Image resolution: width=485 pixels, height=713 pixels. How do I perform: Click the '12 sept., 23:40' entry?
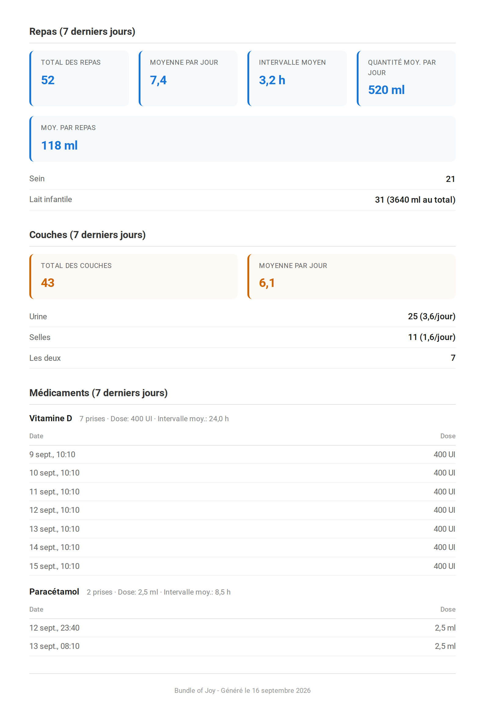click(54, 628)
